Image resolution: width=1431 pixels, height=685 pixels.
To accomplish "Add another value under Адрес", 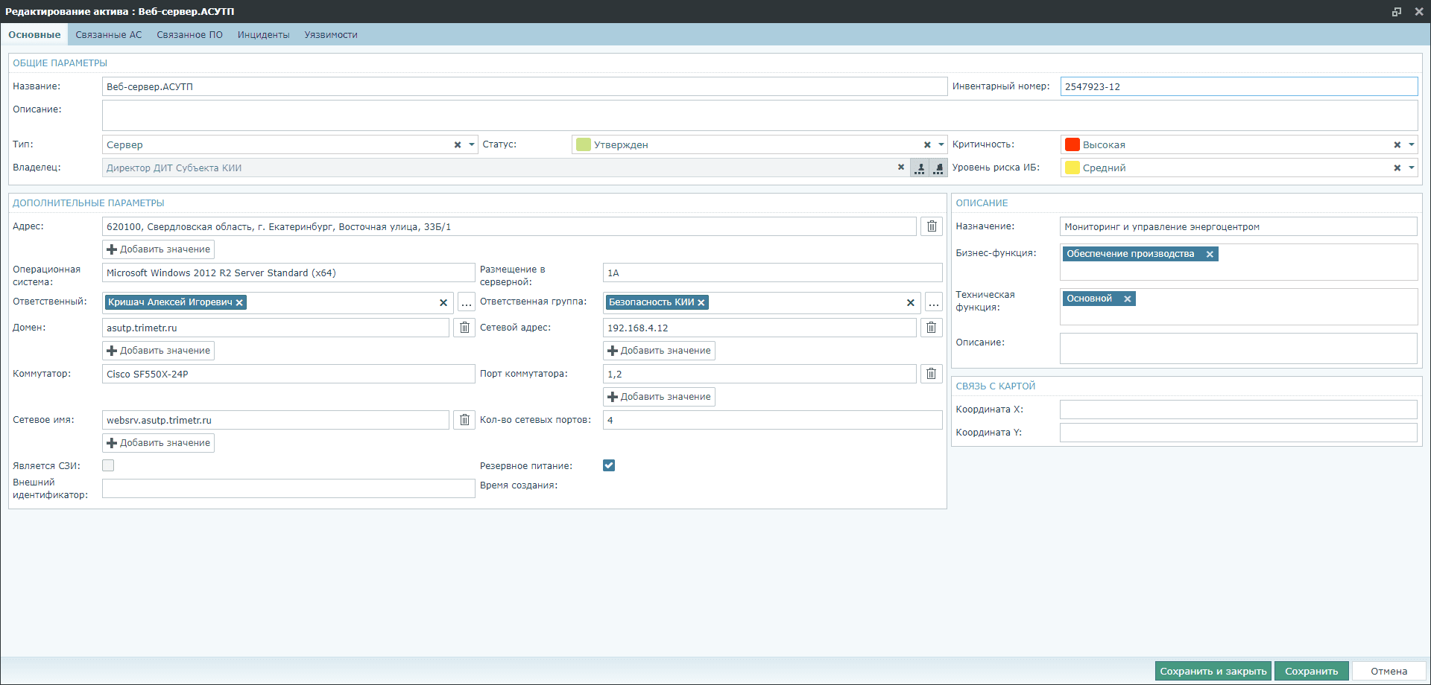I will point(158,249).
